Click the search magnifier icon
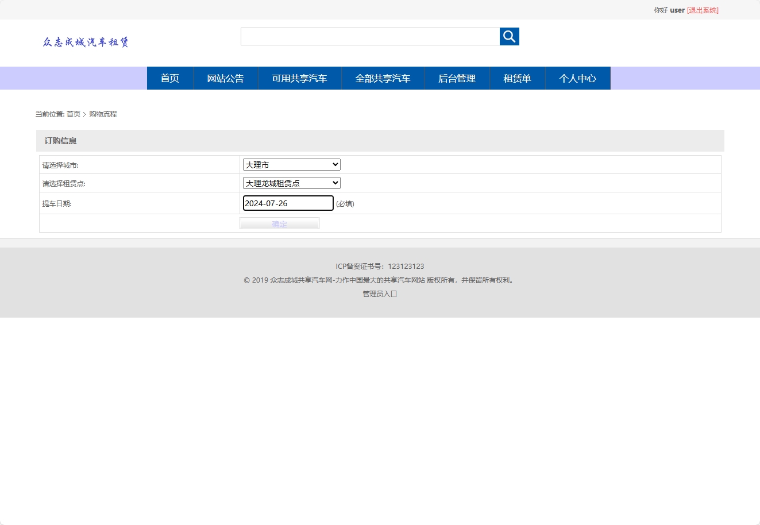This screenshot has height=525, width=760. coord(509,36)
